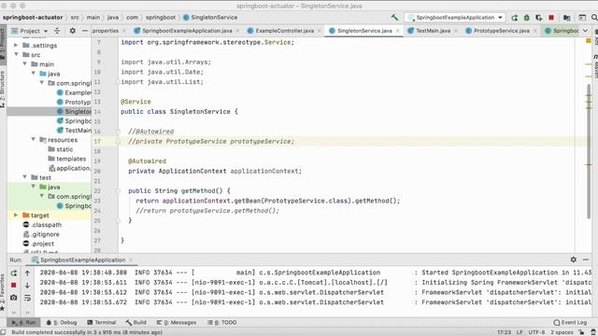This screenshot has height=336, width=598.
Task: Click the Search Everywhere magnifier icon
Action: pos(594,18)
